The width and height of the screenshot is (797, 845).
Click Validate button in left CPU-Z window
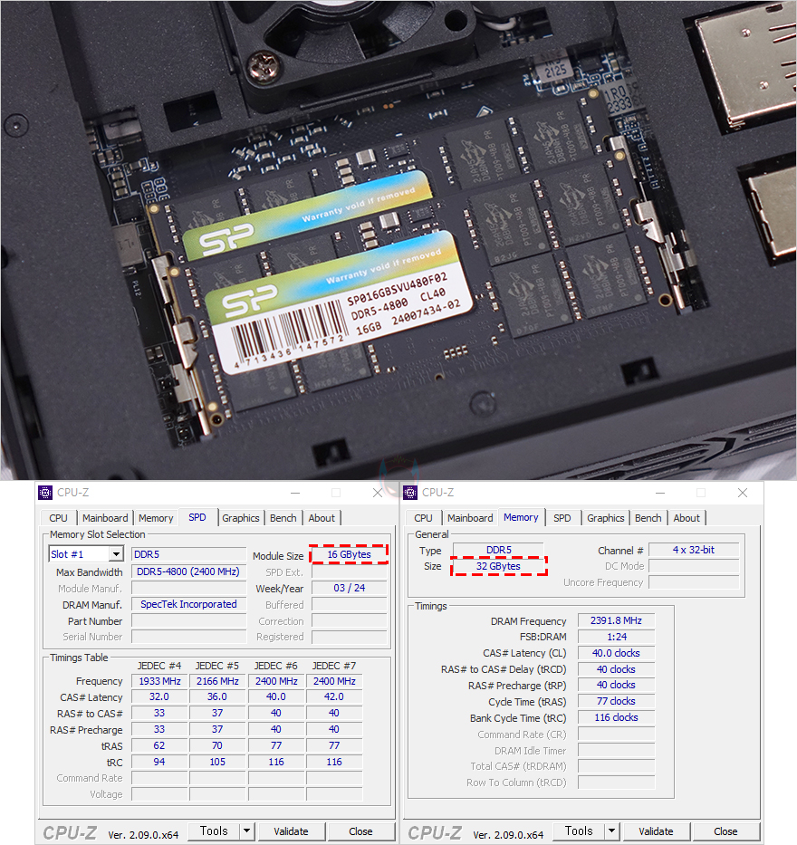click(291, 831)
